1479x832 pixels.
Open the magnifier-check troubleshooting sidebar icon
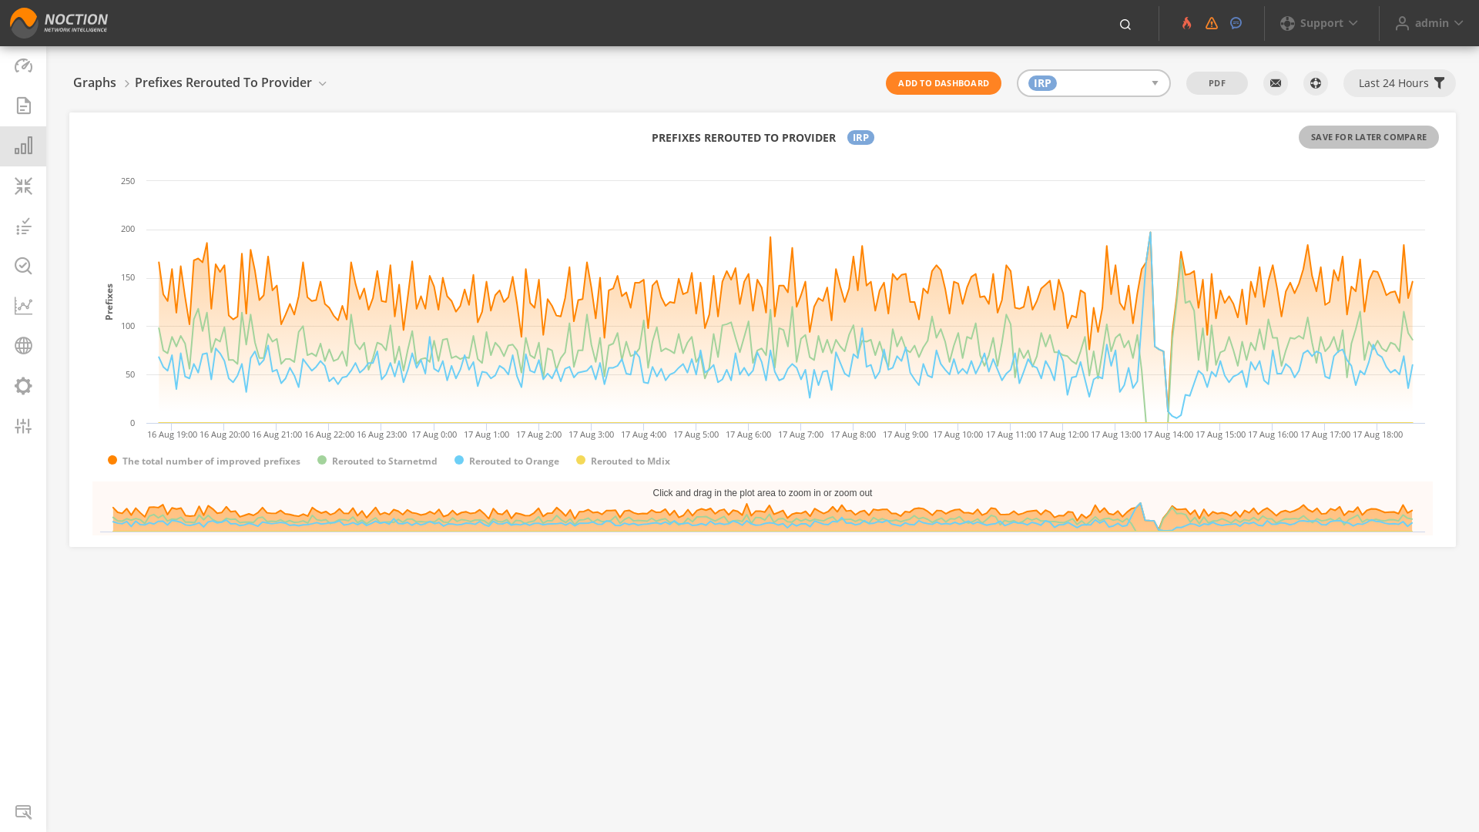point(23,266)
